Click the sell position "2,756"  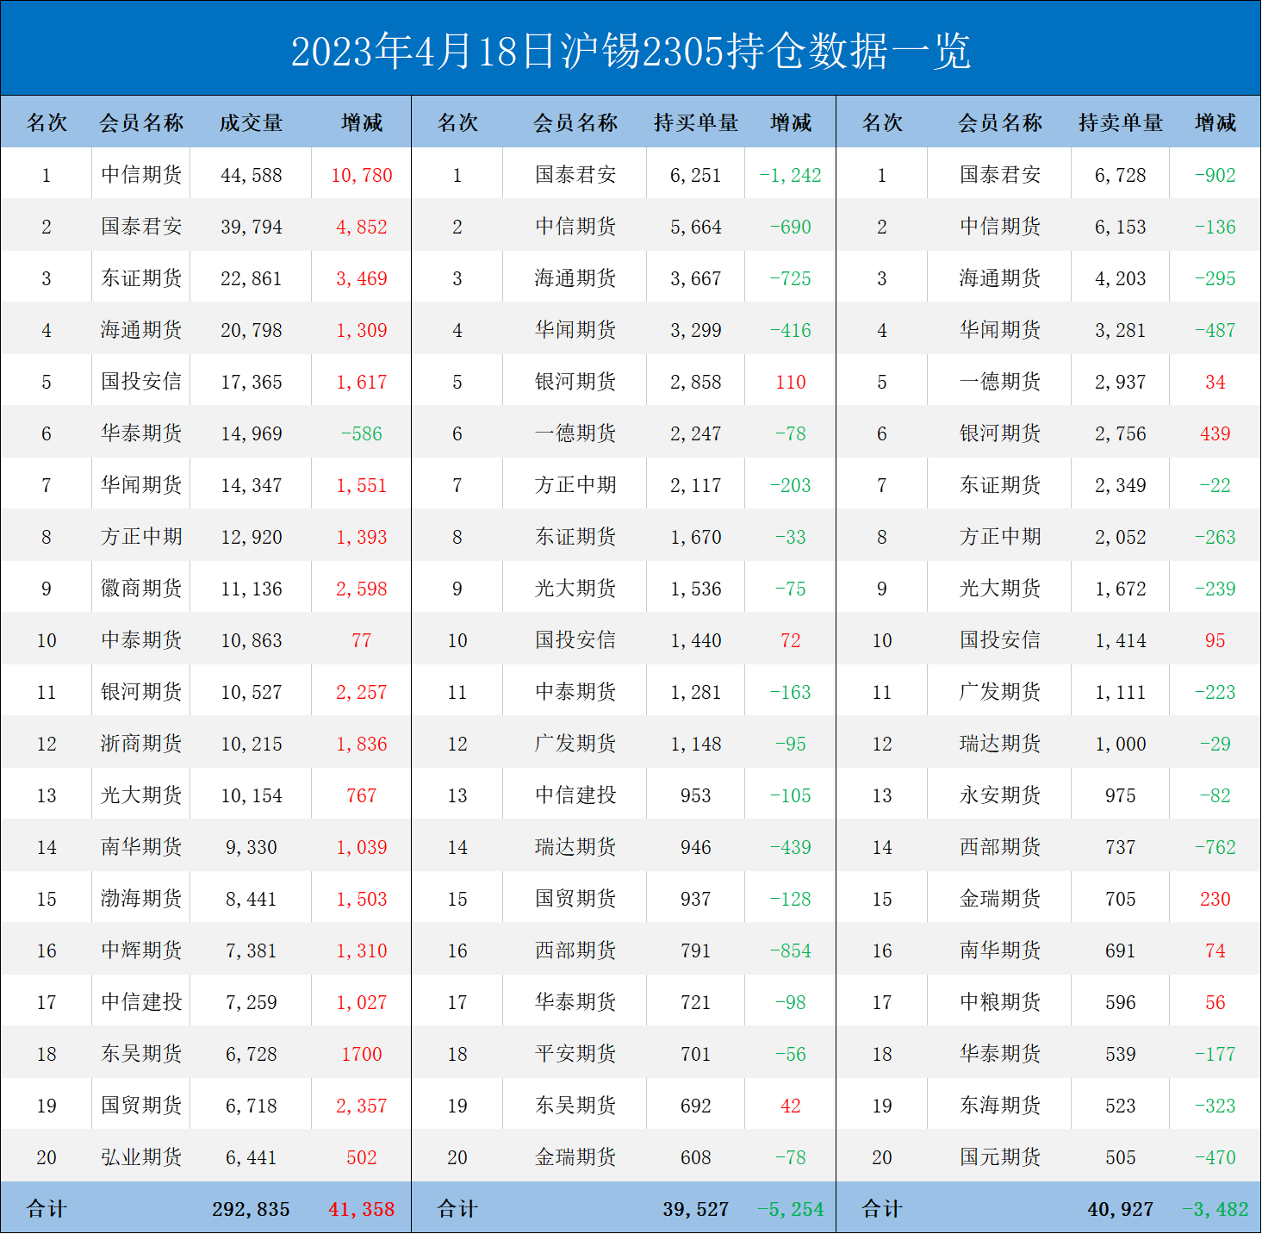coord(1121,433)
